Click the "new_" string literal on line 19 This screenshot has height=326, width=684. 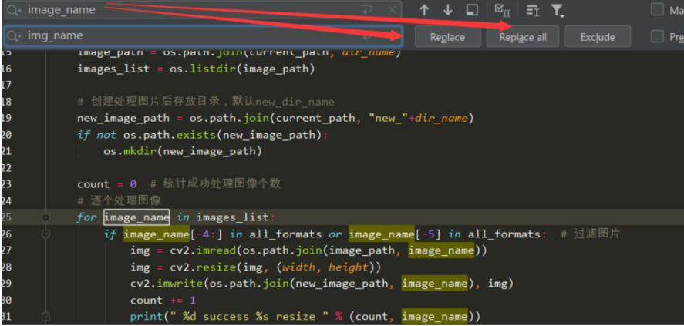click(388, 118)
